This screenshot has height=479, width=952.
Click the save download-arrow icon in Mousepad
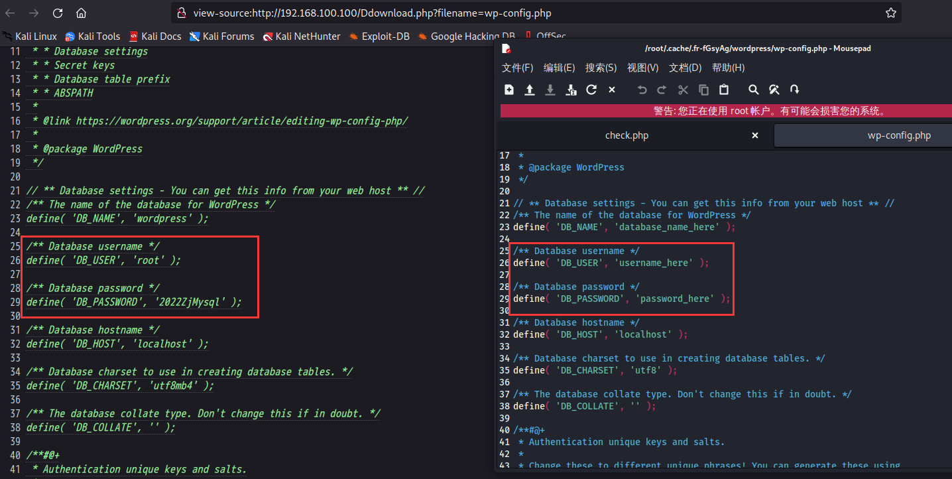click(x=550, y=90)
